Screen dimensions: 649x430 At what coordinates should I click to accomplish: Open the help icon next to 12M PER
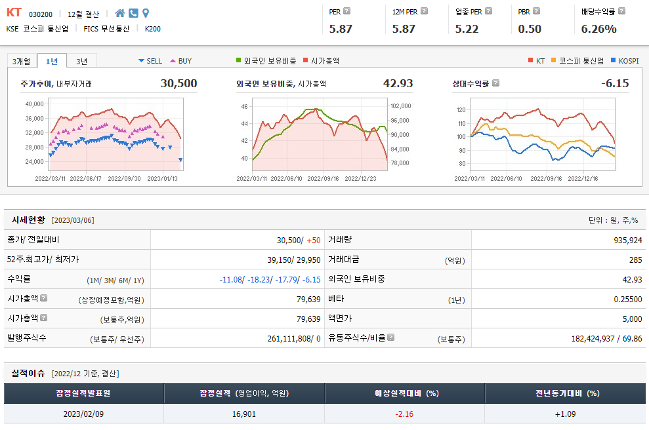click(425, 11)
